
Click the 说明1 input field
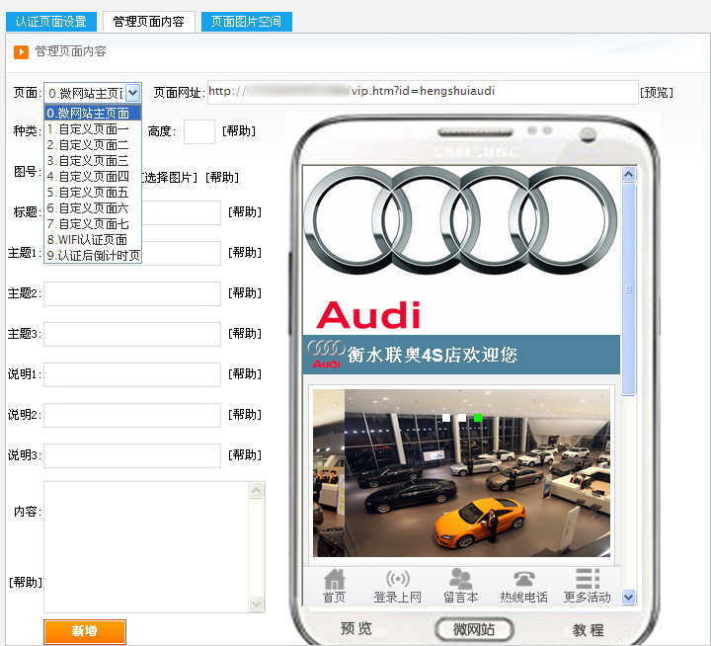132,374
